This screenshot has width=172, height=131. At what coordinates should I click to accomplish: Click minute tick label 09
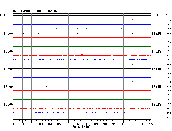(96, 124)
